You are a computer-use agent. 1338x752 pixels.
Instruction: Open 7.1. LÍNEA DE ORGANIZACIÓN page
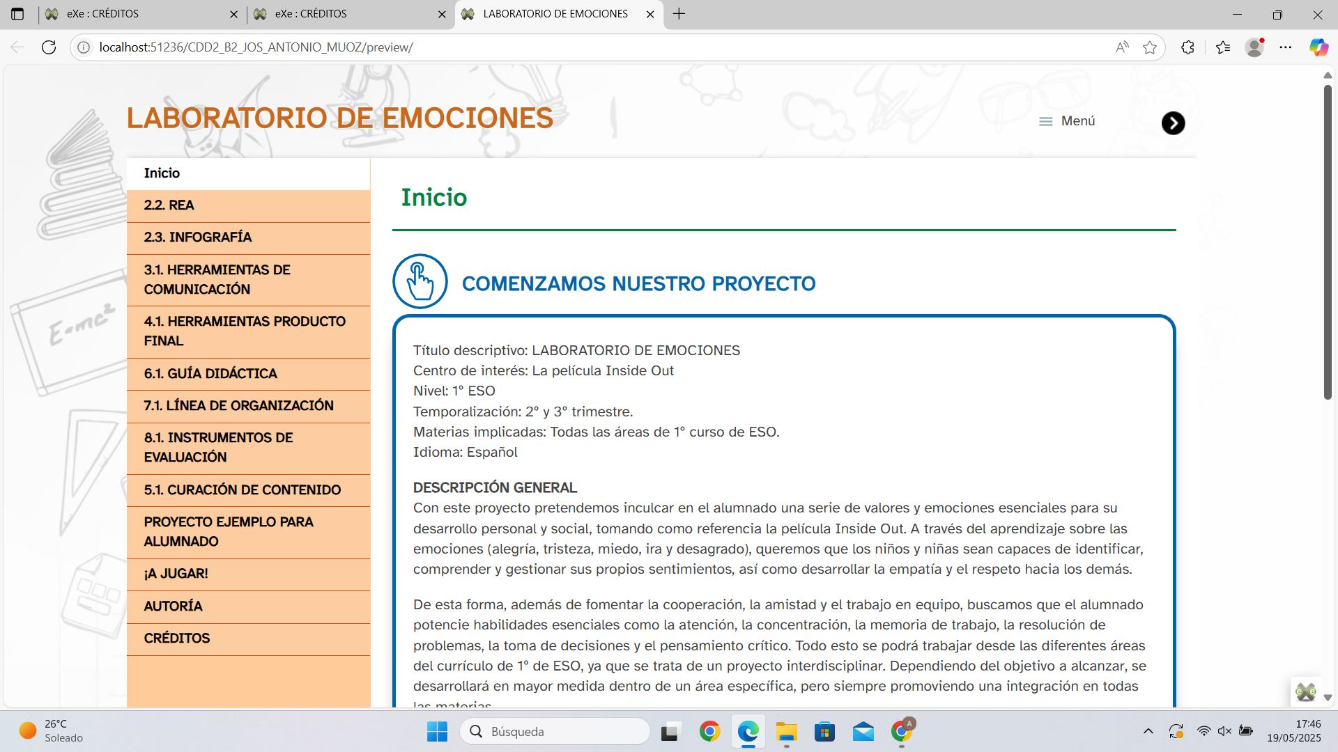(248, 406)
